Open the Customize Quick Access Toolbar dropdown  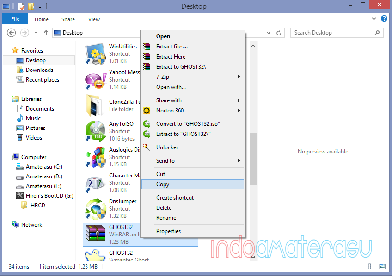[x=40, y=6]
